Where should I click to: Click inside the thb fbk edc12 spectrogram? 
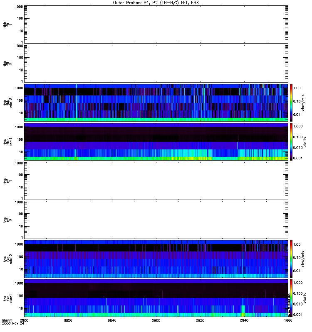coord(156,103)
